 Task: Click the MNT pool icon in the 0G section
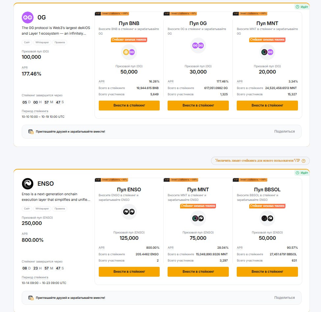(x=267, y=52)
